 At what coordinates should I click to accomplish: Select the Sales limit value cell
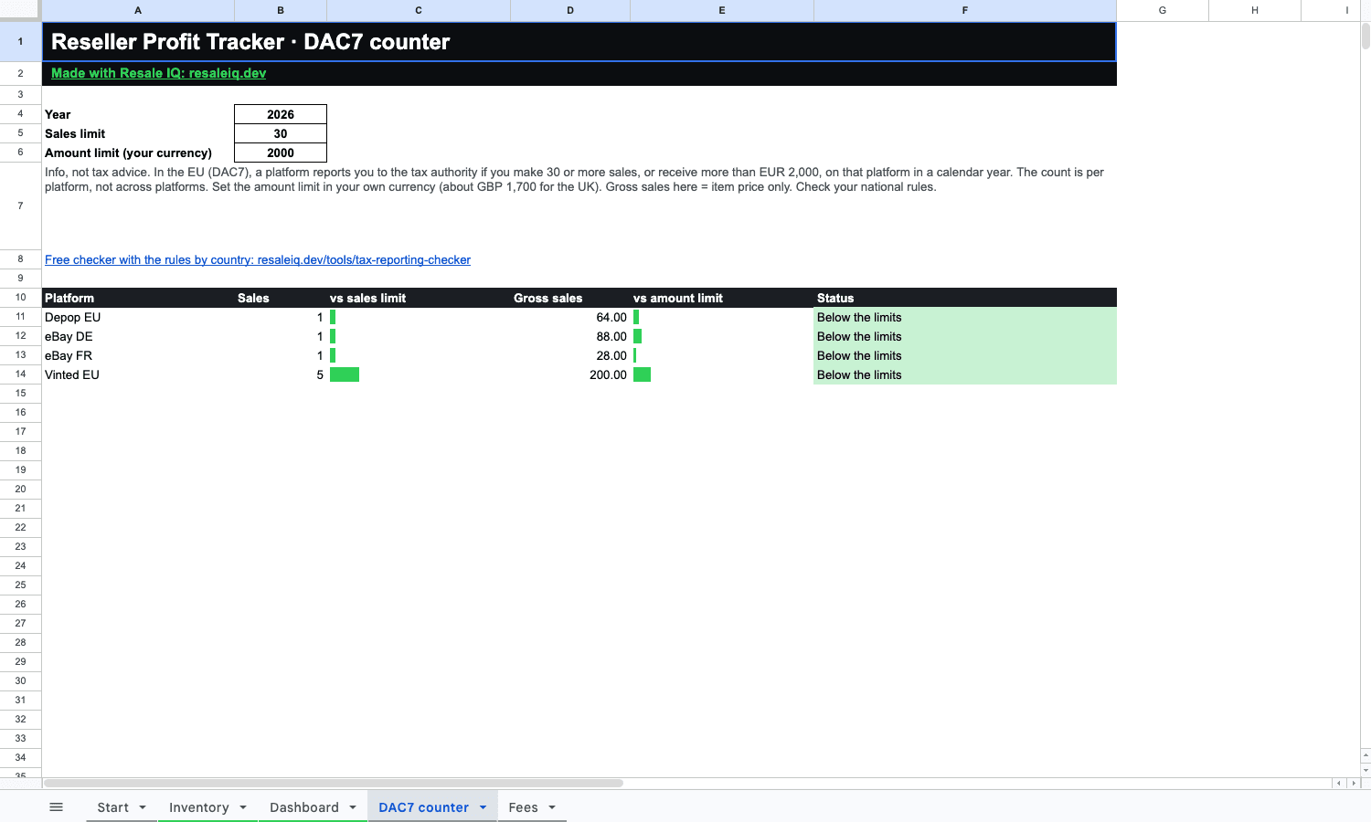pyautogui.click(x=281, y=133)
